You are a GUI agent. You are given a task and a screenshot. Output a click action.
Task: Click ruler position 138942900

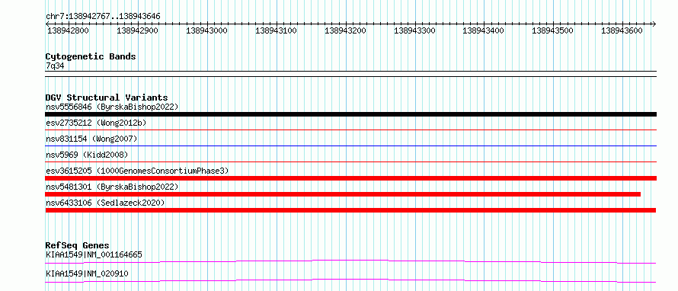coord(137,30)
